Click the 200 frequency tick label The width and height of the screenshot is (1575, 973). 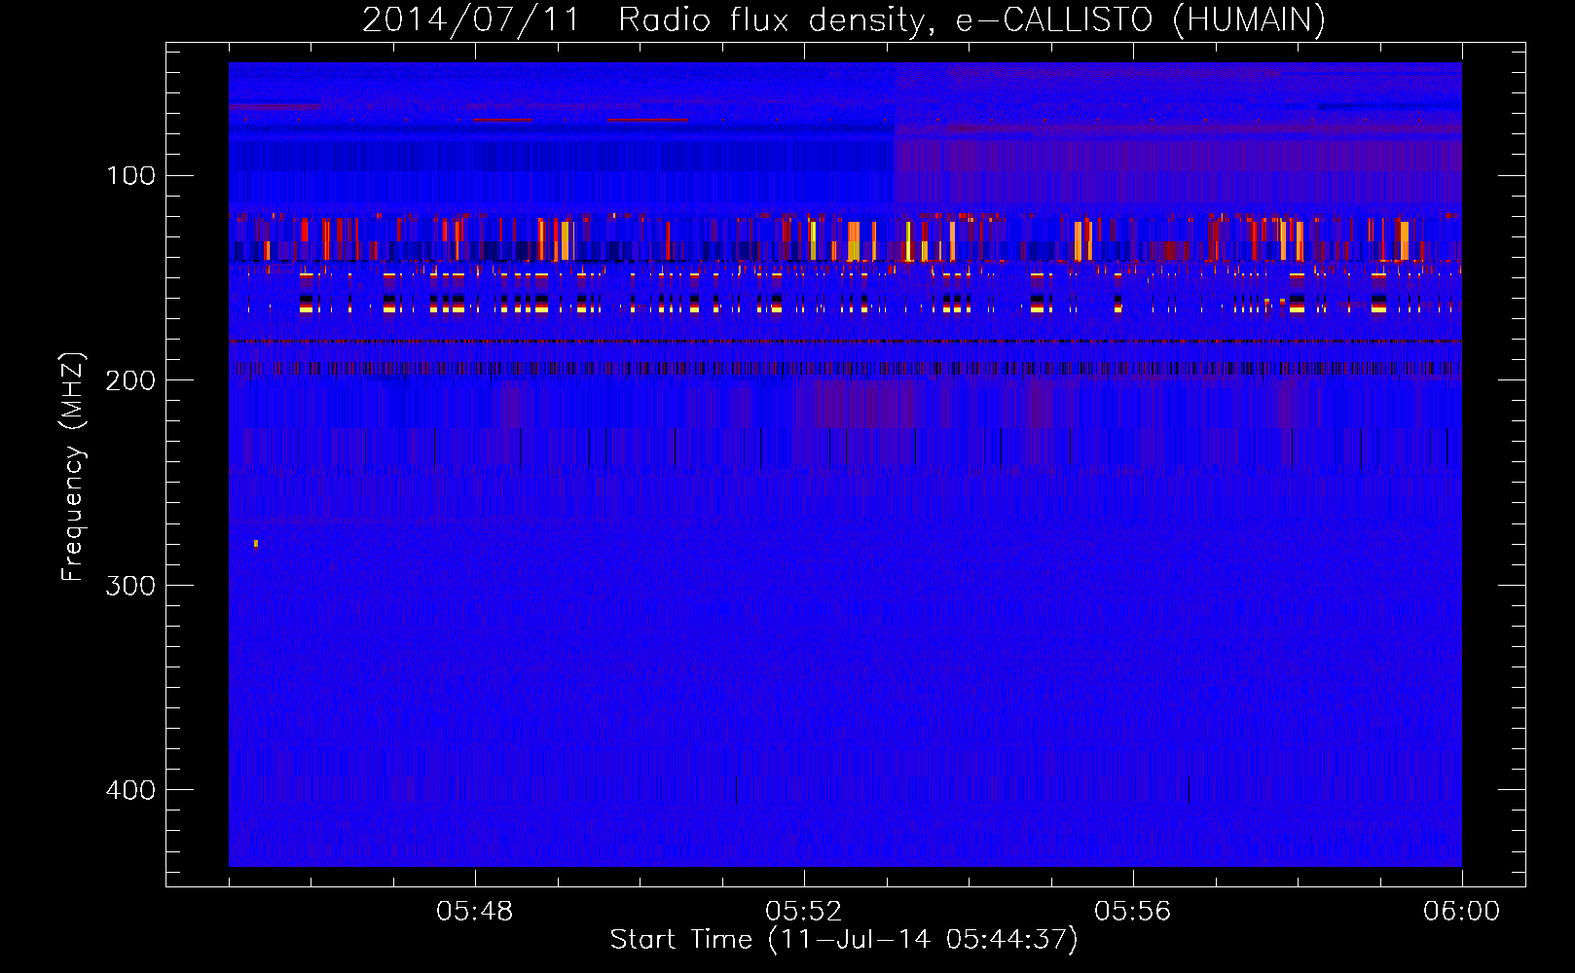130,380
